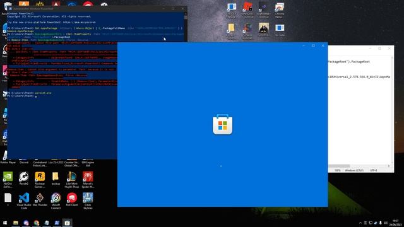Open the network icon in system tray
This screenshot has width=404, height=227.
(371, 223)
